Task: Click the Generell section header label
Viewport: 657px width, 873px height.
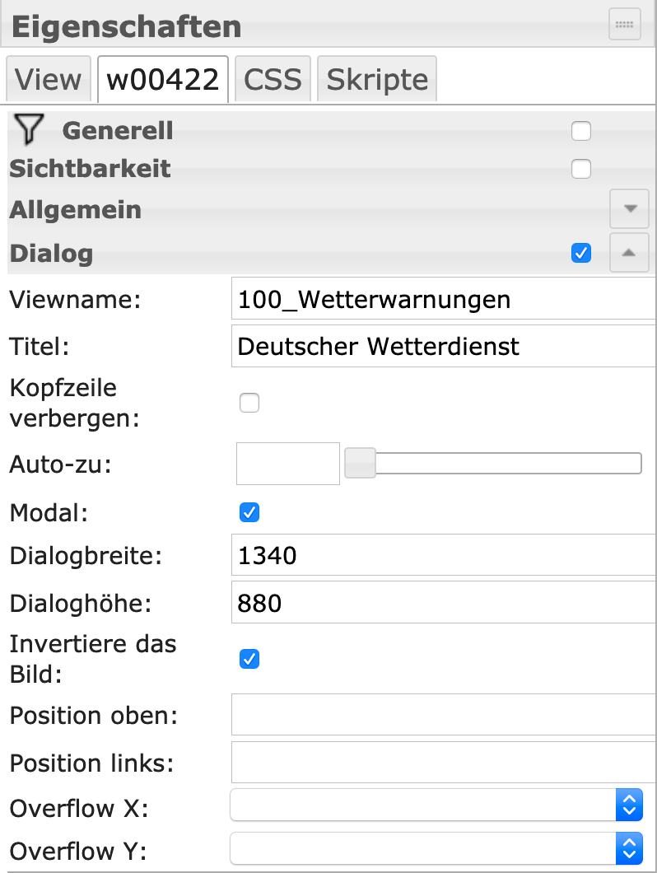Action: [x=118, y=131]
